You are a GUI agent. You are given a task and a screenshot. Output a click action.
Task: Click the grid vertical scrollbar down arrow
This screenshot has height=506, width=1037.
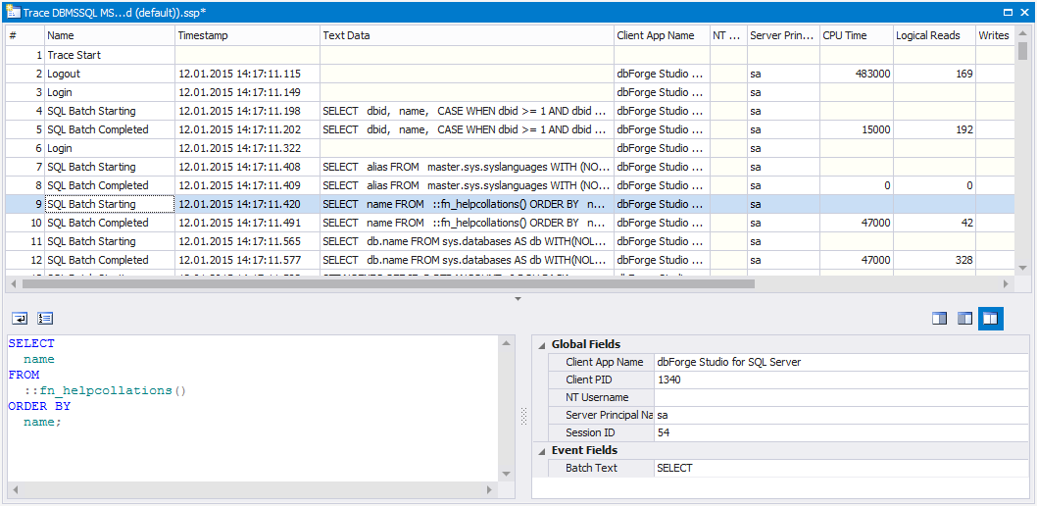click(x=1022, y=268)
